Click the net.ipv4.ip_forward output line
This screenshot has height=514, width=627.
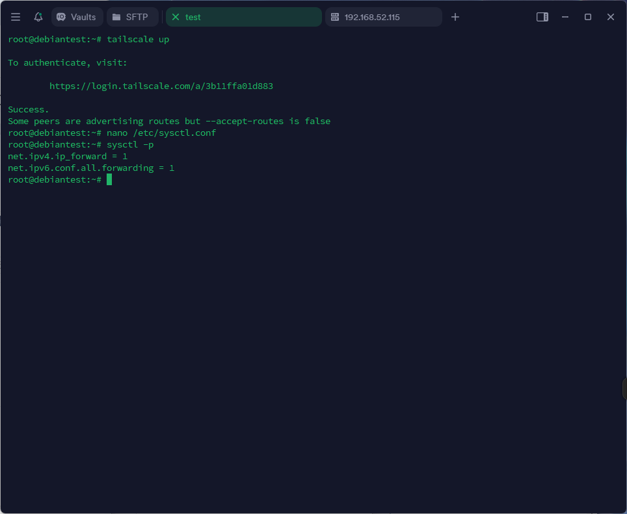coord(68,156)
